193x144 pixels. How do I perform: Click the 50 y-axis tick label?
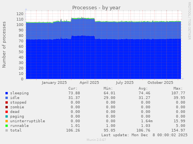(21, 52)
